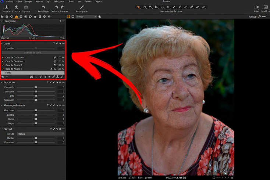Click the Capturar camera toolbar icon
The width and height of the screenshot is (270, 180).
[x=26, y=7]
